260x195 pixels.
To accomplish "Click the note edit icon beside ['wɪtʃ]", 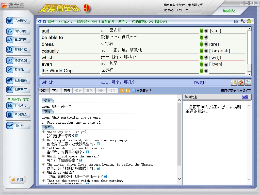I will [x=234, y=82].
